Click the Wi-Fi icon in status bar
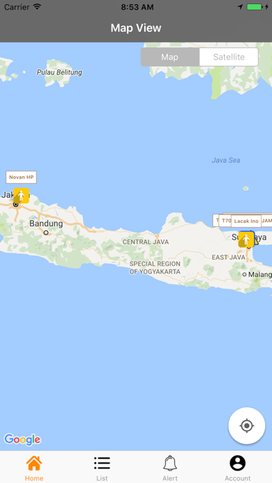 (37, 7)
